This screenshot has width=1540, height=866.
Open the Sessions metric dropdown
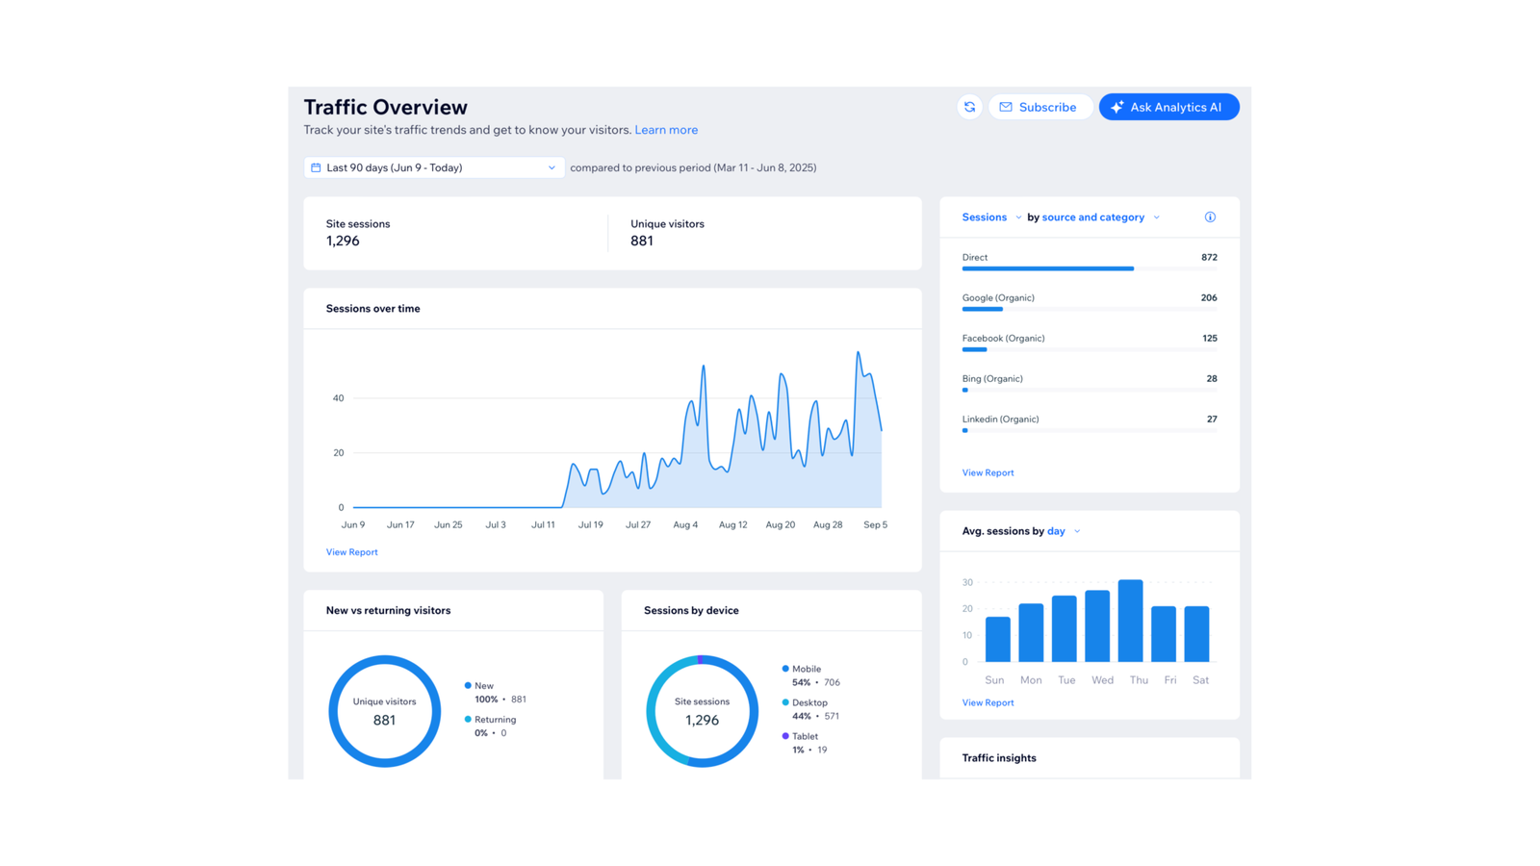coord(989,216)
